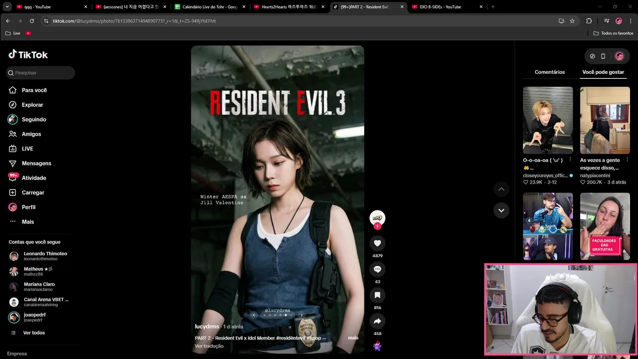Open Chrome profile avatar
The height and width of the screenshot is (359, 638).
coord(619,21)
